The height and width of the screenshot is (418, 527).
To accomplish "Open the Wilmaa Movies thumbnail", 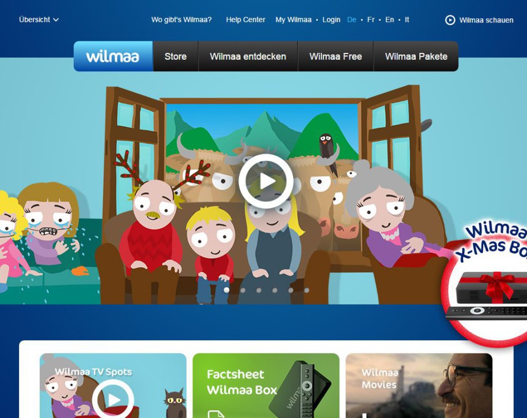I will pyautogui.click(x=419, y=385).
